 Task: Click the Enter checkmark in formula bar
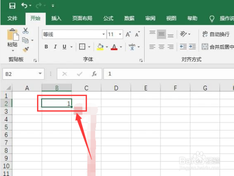pos(80,74)
